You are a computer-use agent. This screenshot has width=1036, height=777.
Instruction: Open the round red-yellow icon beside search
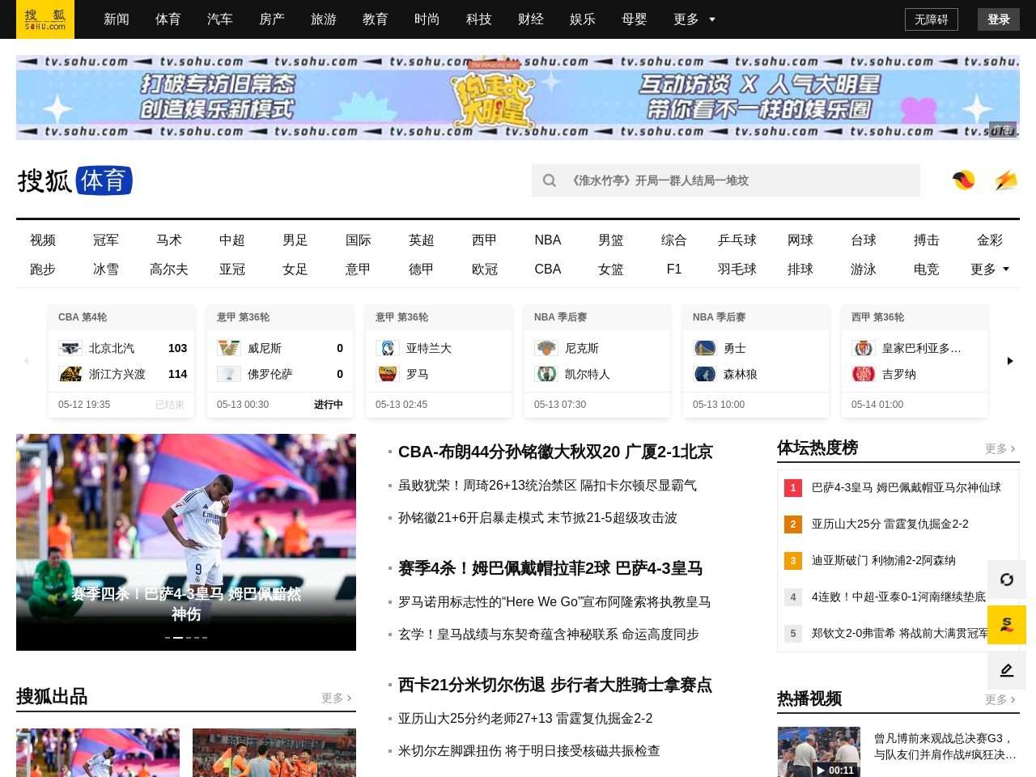(963, 180)
